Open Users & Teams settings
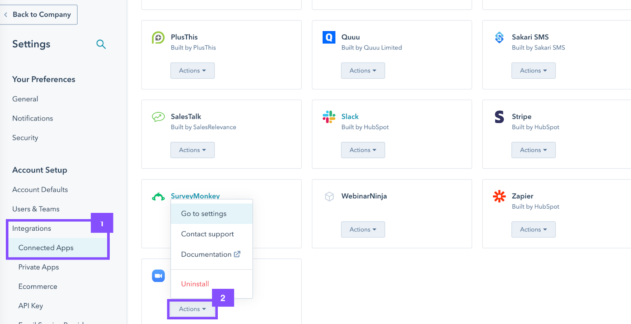The width and height of the screenshot is (631, 324). tap(36, 209)
